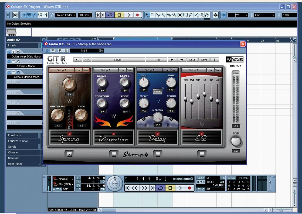The height and width of the screenshot is (214, 302).
Task: Click Play in the top toolbar
Action: 129,15
